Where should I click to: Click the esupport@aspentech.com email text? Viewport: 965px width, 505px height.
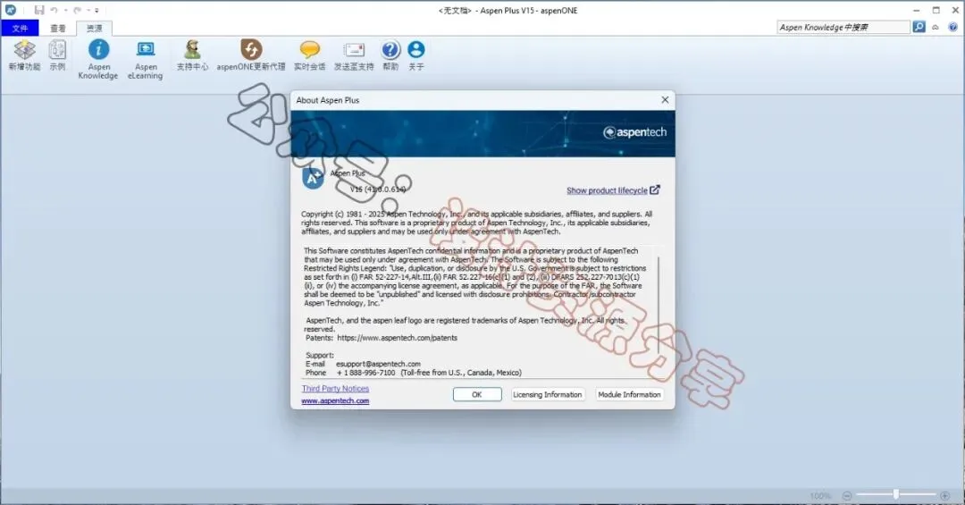378,364
